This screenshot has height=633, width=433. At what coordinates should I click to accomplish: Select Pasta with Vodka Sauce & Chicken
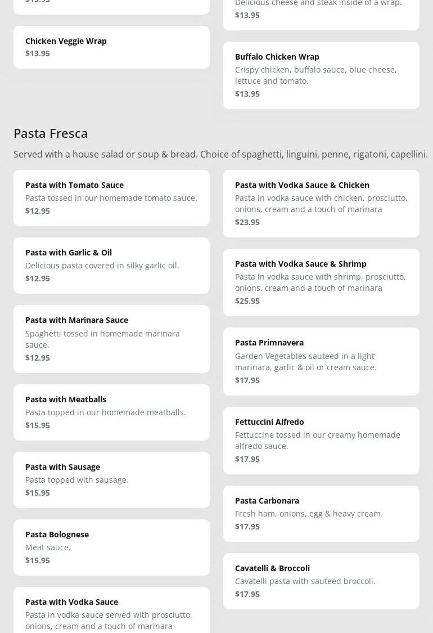click(x=321, y=204)
